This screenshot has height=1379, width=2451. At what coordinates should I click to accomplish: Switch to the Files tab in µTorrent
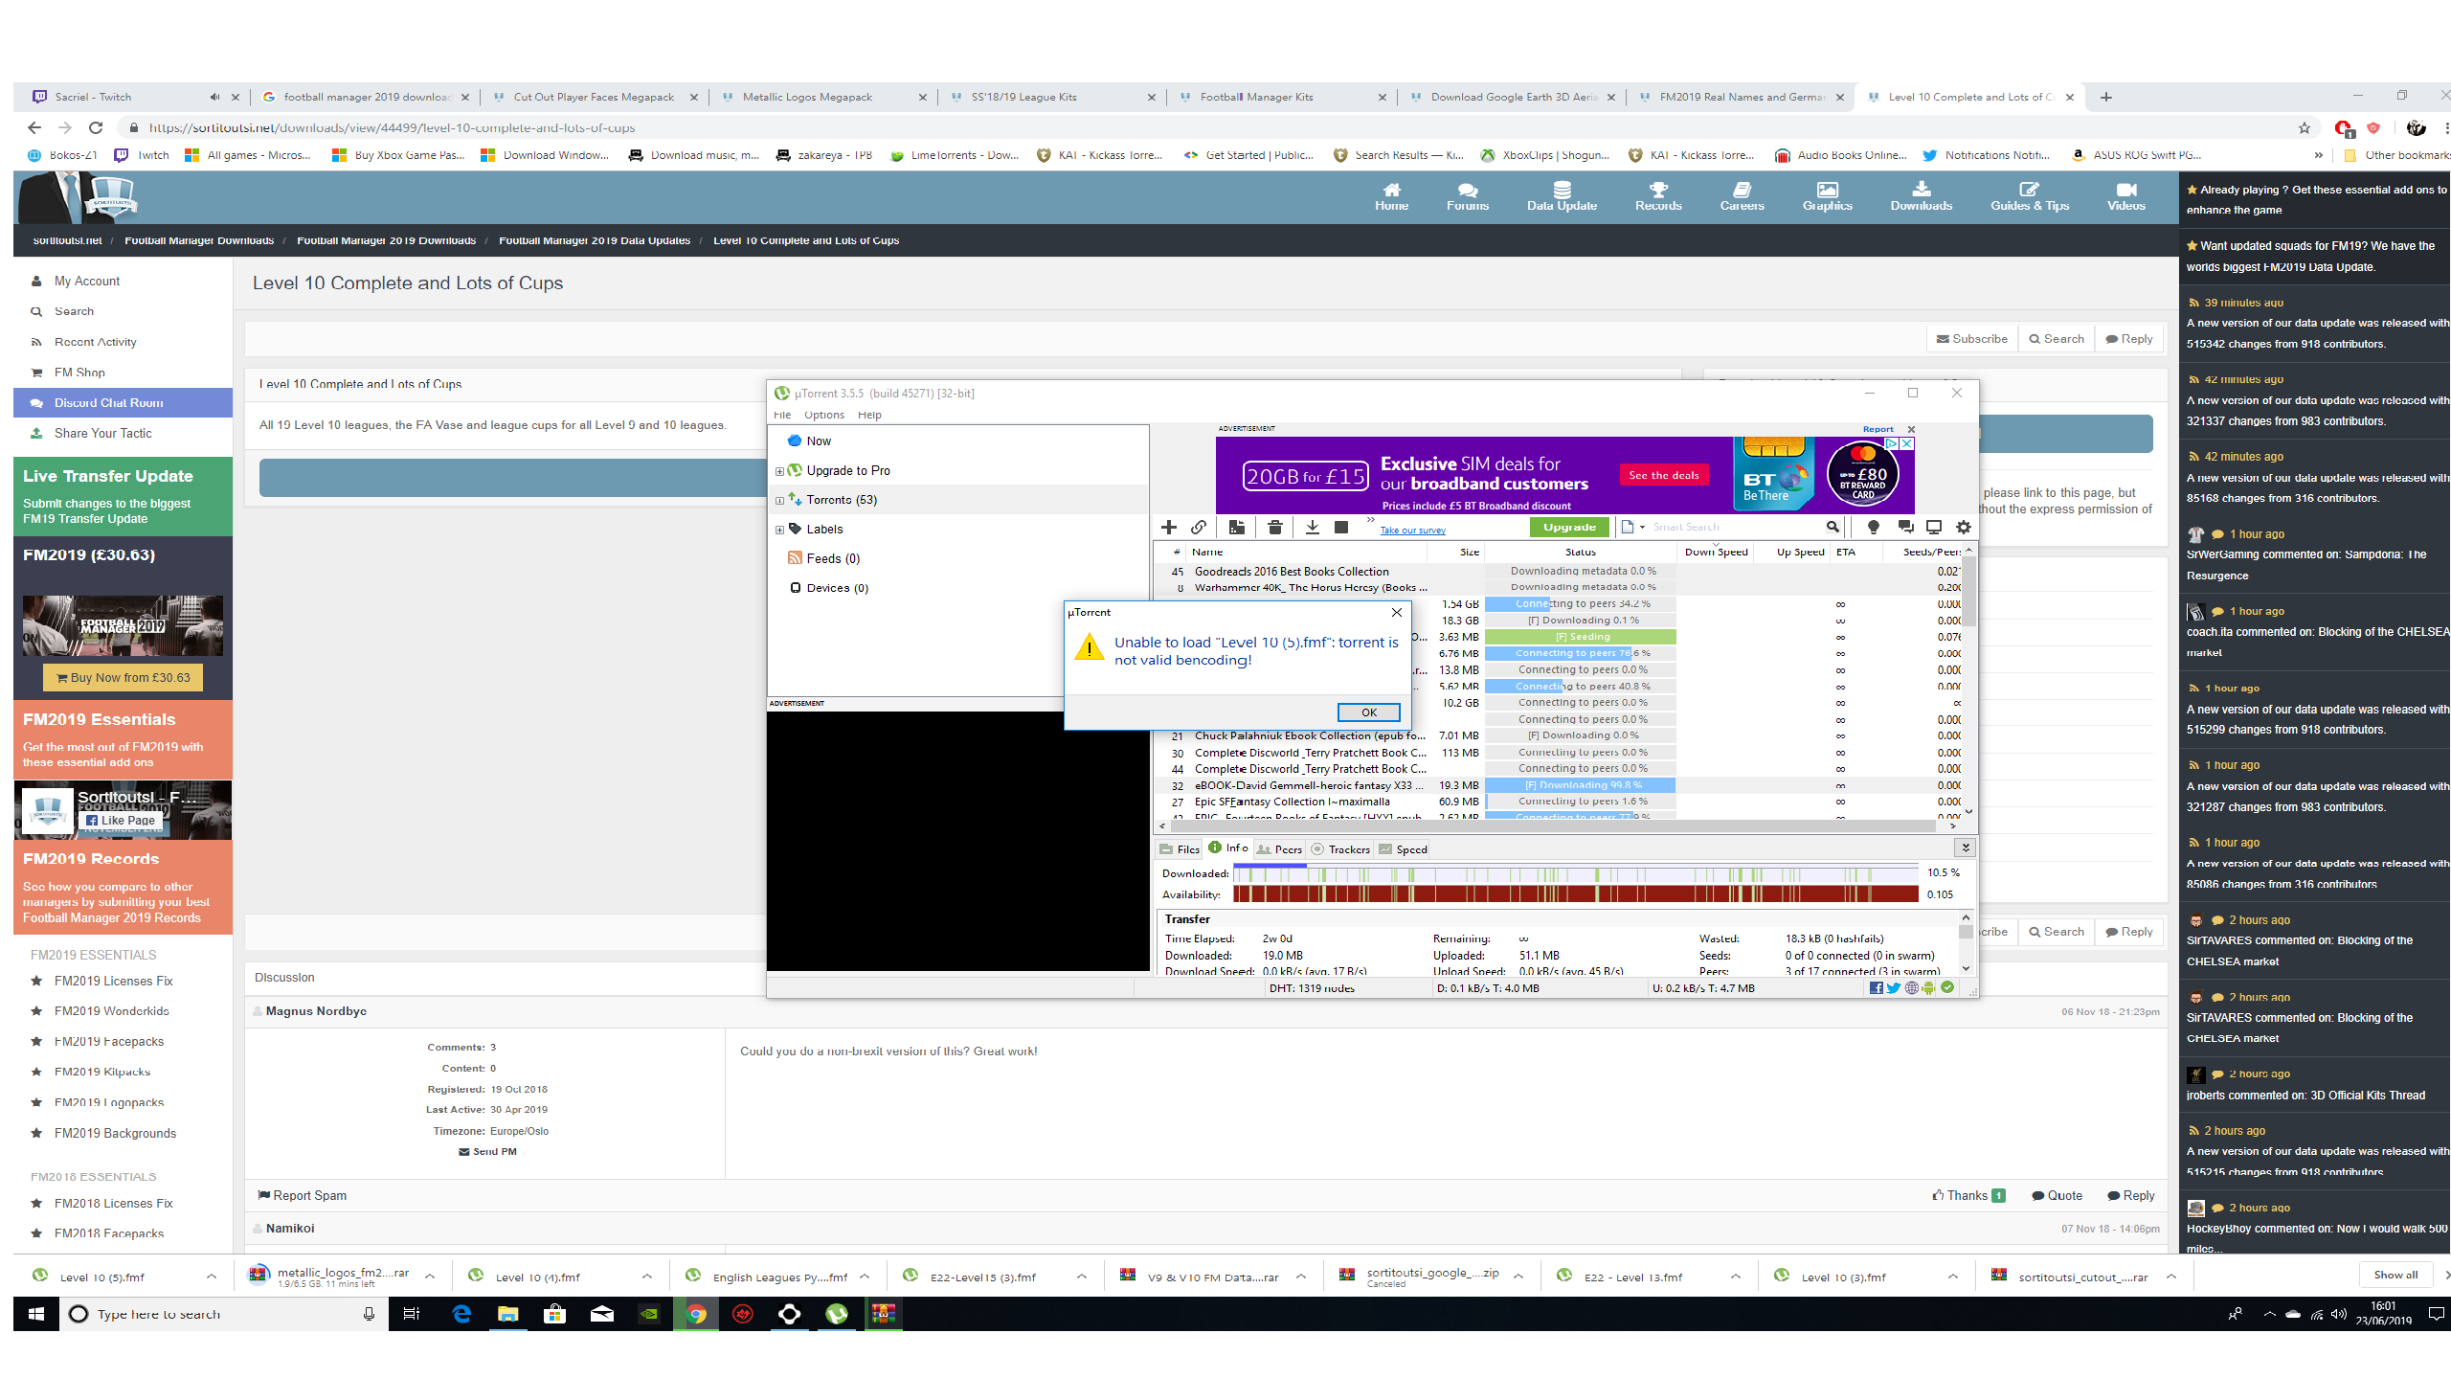click(1180, 849)
